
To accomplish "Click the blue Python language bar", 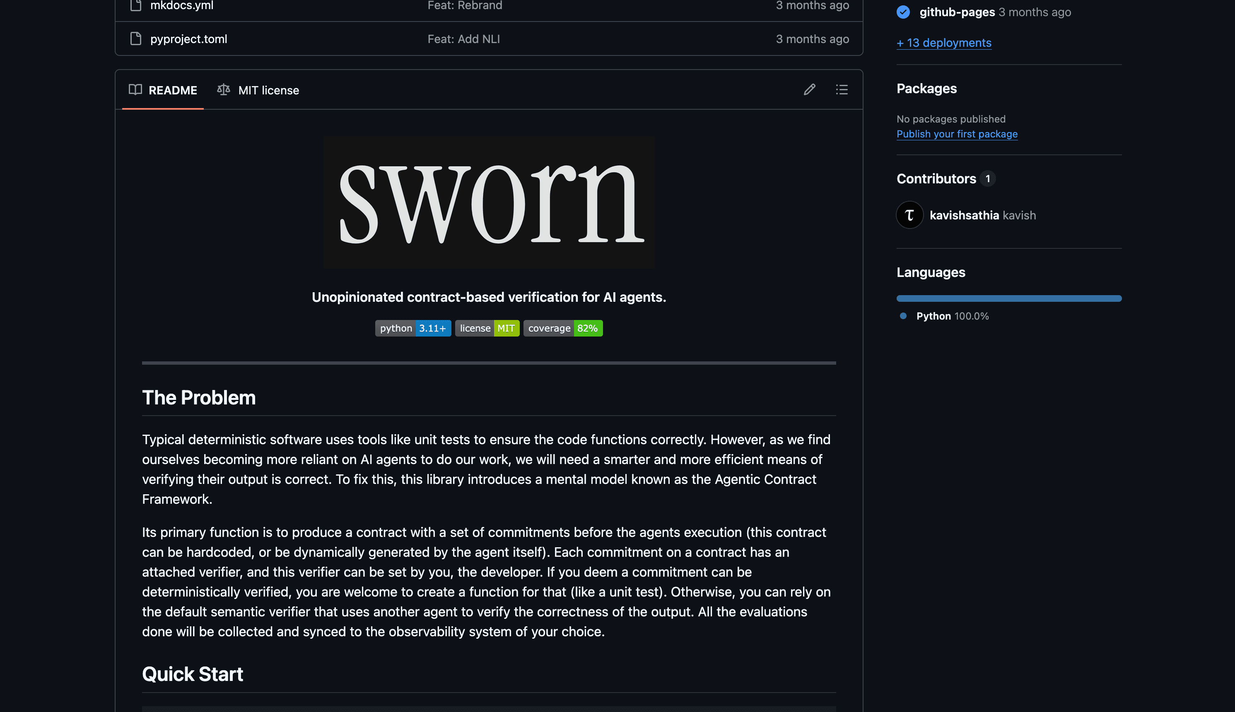I will click(x=1008, y=298).
